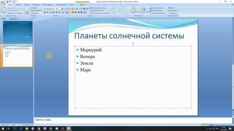Open Shape Fill (Заливка фигуры) menu

[157, 8]
